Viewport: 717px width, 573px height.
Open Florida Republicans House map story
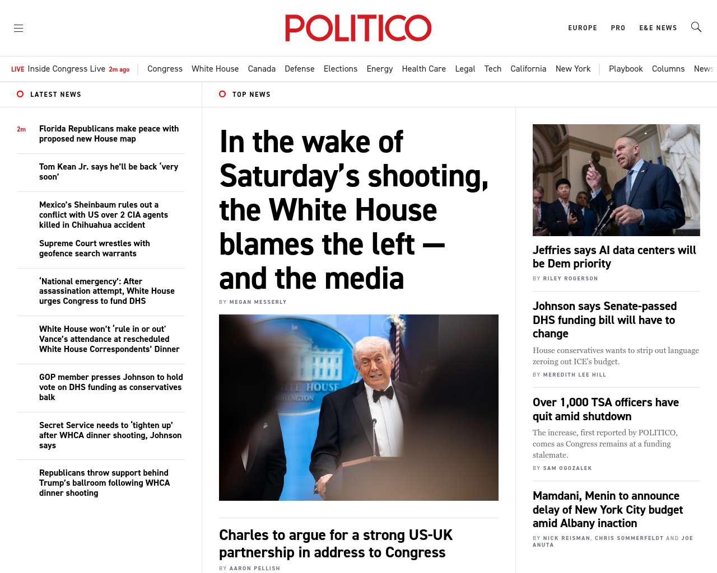point(109,134)
